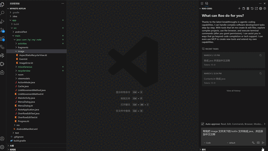The image size is (268, 151).
Task: Open AndroidManifest.xml file
Action: pyautogui.click(x=27, y=129)
